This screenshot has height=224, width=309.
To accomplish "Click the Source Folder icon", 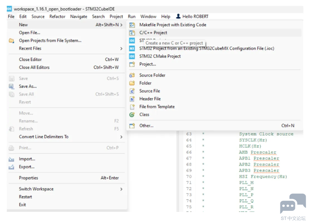I will pos(132,75).
